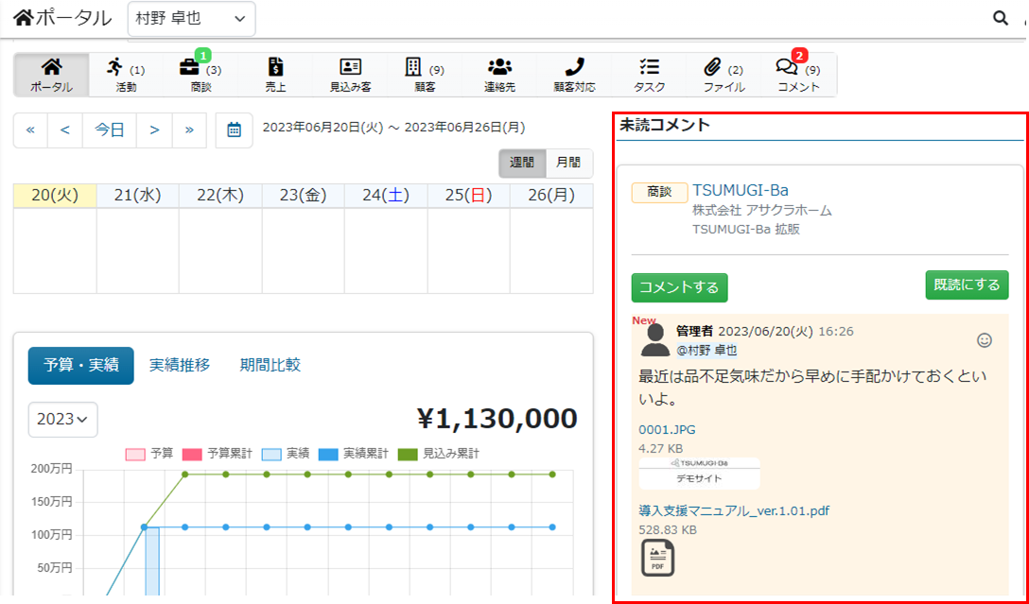Image resolution: width=1029 pixels, height=604 pixels.
Task: Click the 株式会社 アサクラホーム company text
Action: tap(762, 211)
